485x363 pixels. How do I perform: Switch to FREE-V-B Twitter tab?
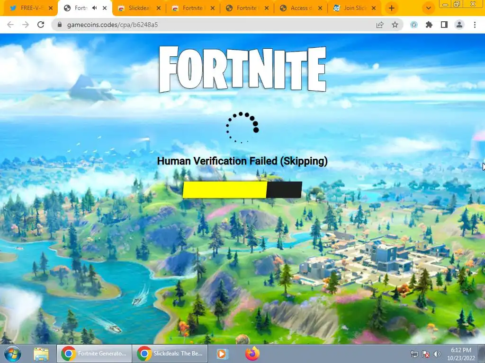28,8
